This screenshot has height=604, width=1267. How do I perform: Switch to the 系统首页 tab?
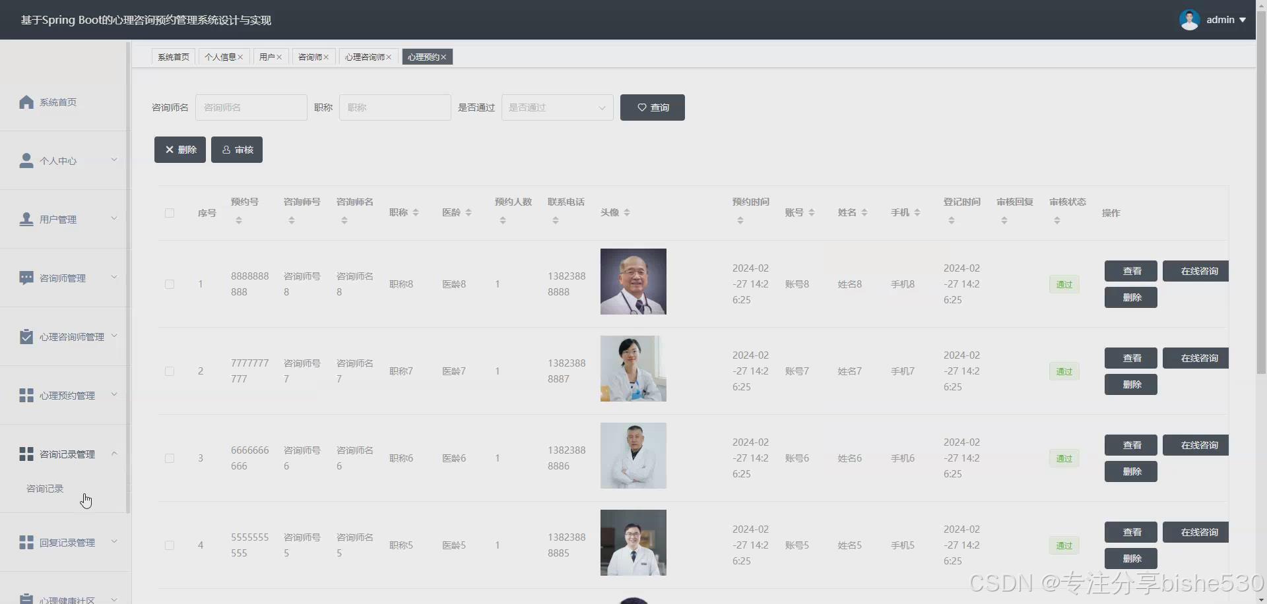(x=174, y=57)
